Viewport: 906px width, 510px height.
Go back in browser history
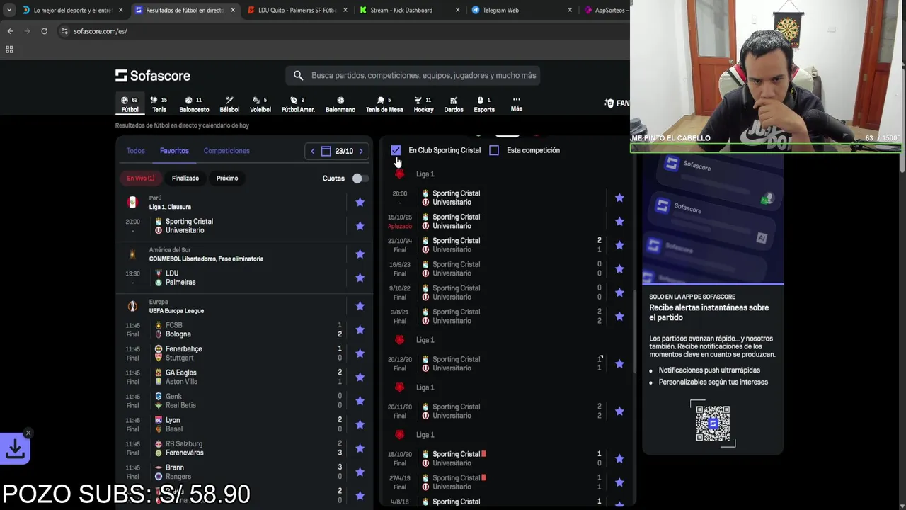(10, 31)
